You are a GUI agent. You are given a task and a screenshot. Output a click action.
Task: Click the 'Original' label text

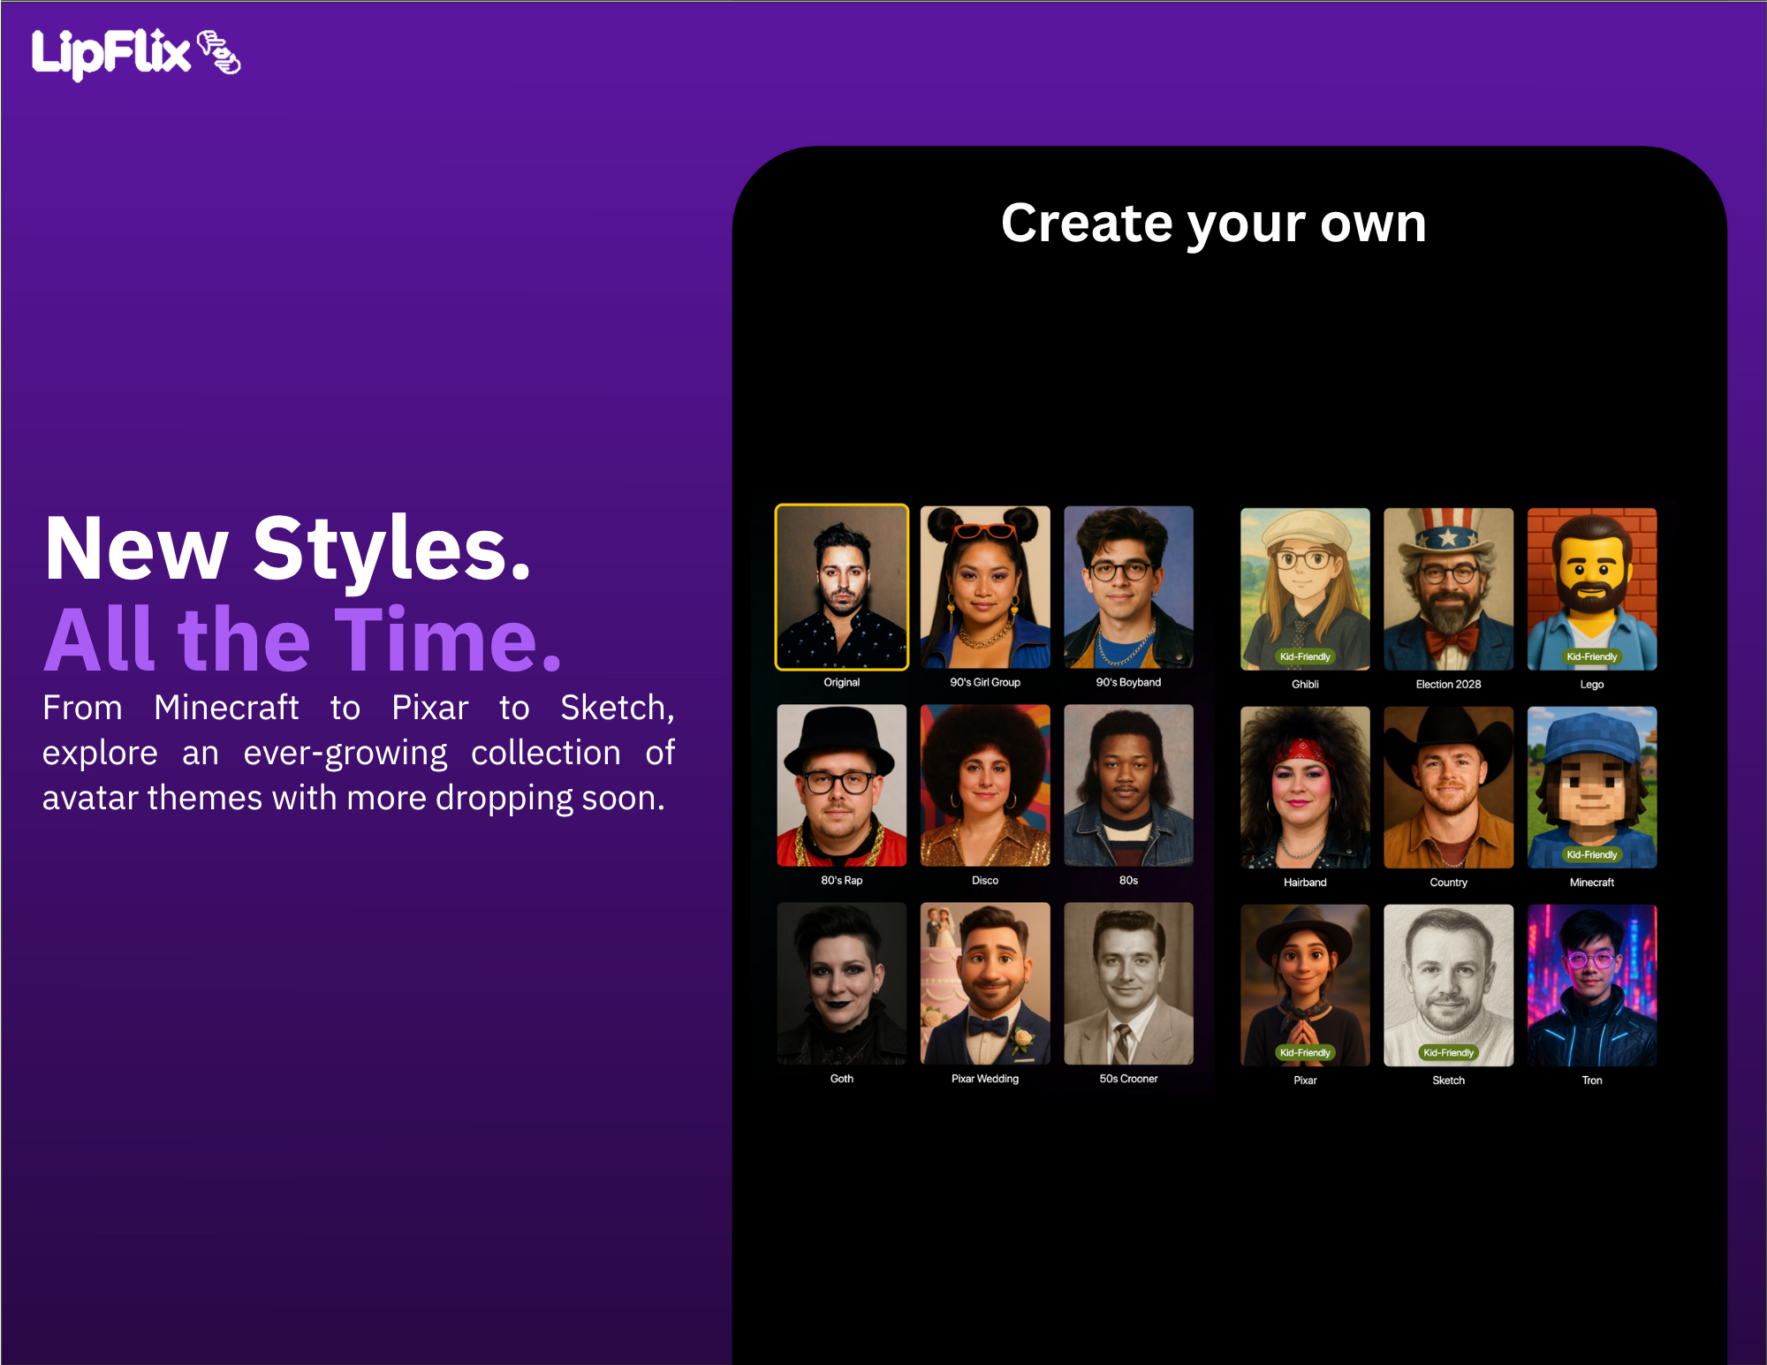click(x=841, y=682)
